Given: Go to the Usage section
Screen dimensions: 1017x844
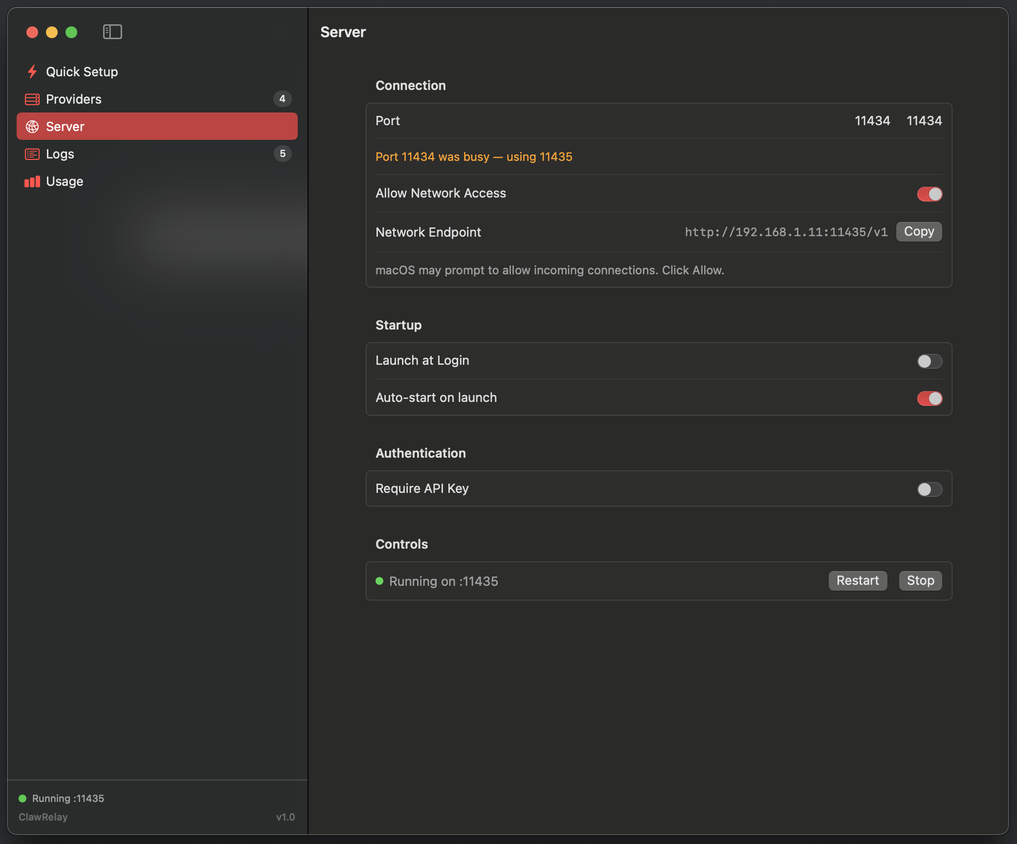Looking at the screenshot, I should (157, 181).
